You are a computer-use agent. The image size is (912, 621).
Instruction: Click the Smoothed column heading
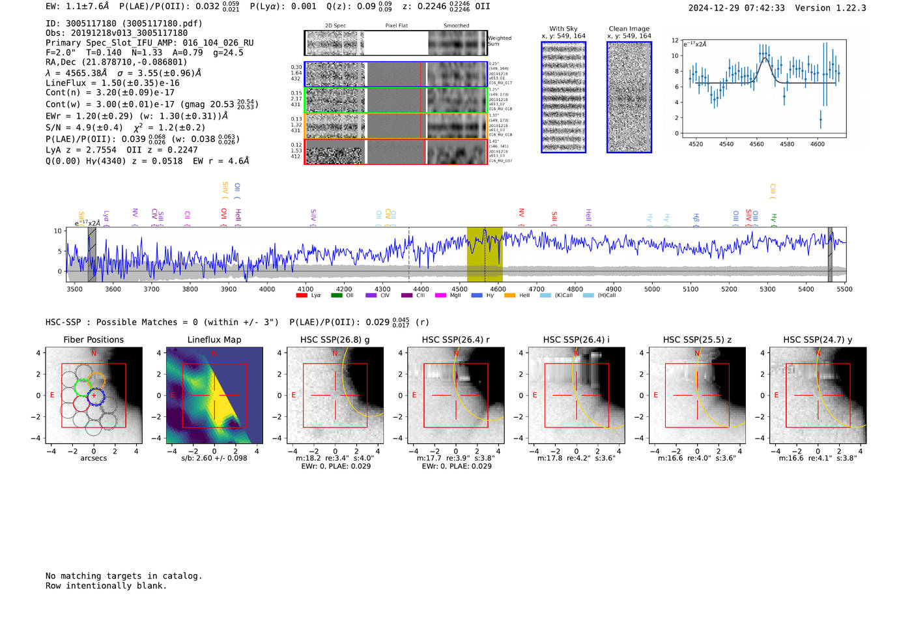[x=457, y=26]
